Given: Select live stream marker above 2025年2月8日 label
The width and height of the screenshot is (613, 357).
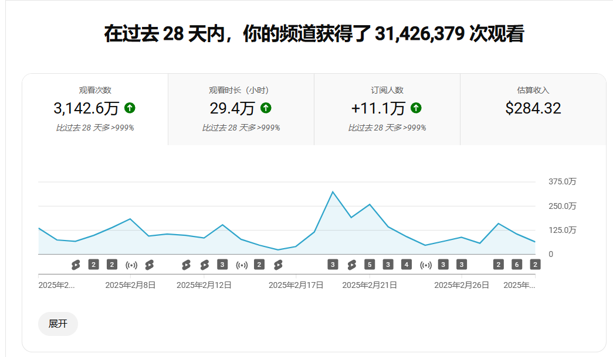Looking at the screenshot, I should coord(131,265).
